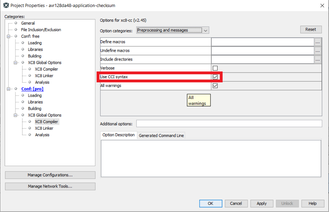Image resolution: width=329 pixels, height=212 pixels.
Task: Click the Additional options text field
Action: point(229,124)
